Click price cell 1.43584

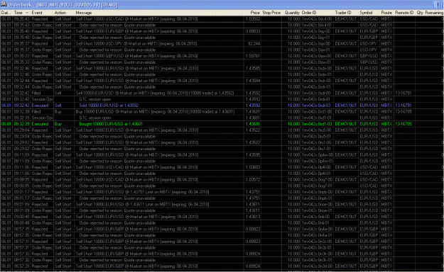(x=253, y=81)
